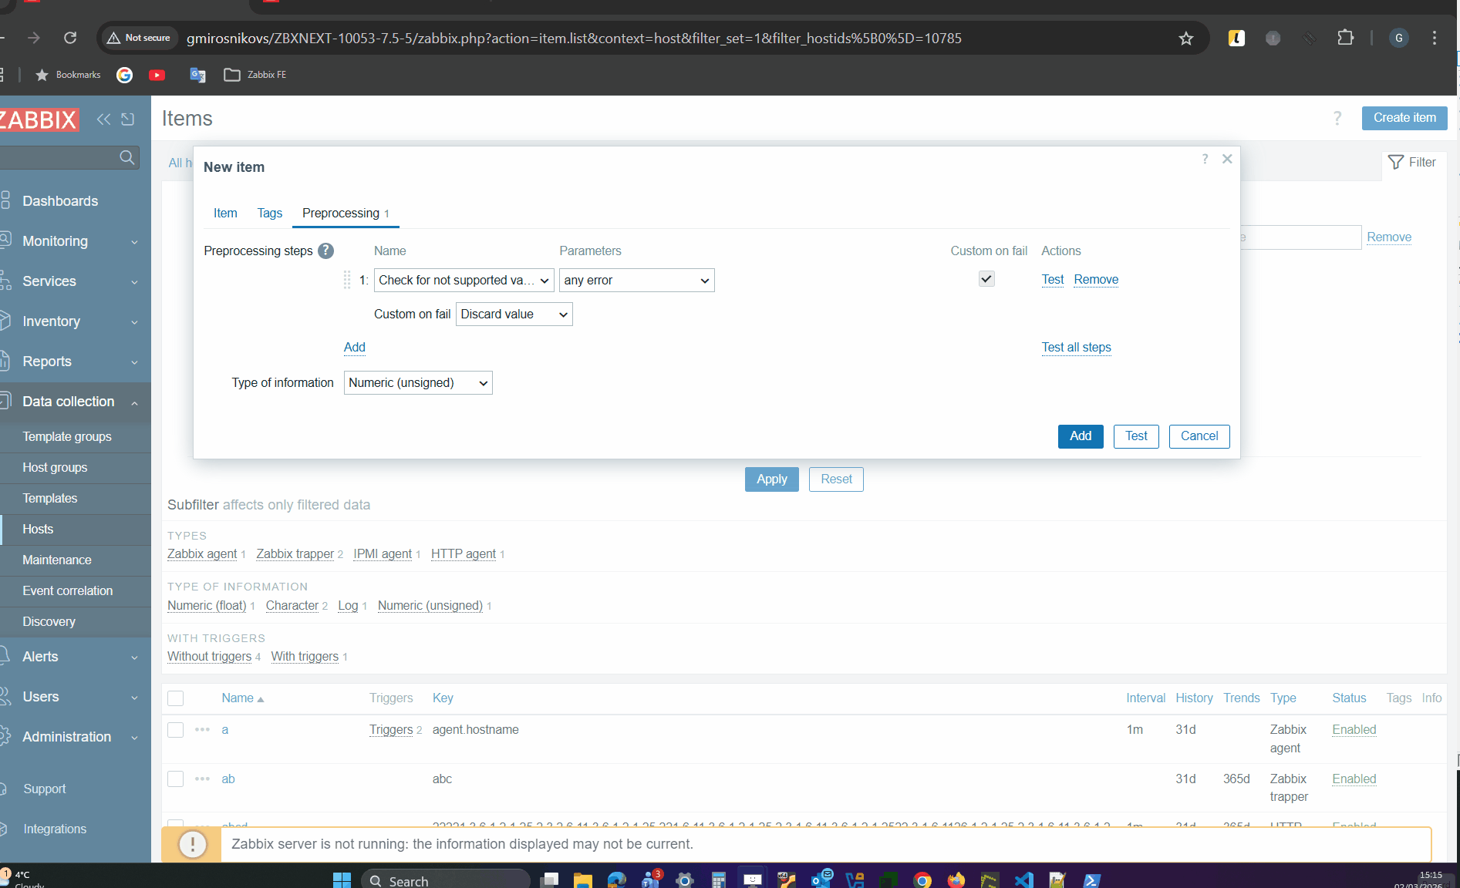The image size is (1460, 888).
Task: Click the Preprocessing steps help icon
Action: 326,251
